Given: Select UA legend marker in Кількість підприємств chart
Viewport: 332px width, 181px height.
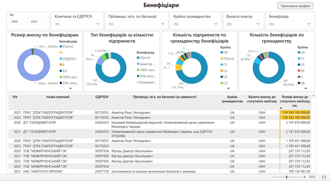Looking at the screenshot, I should tap(222, 52).
